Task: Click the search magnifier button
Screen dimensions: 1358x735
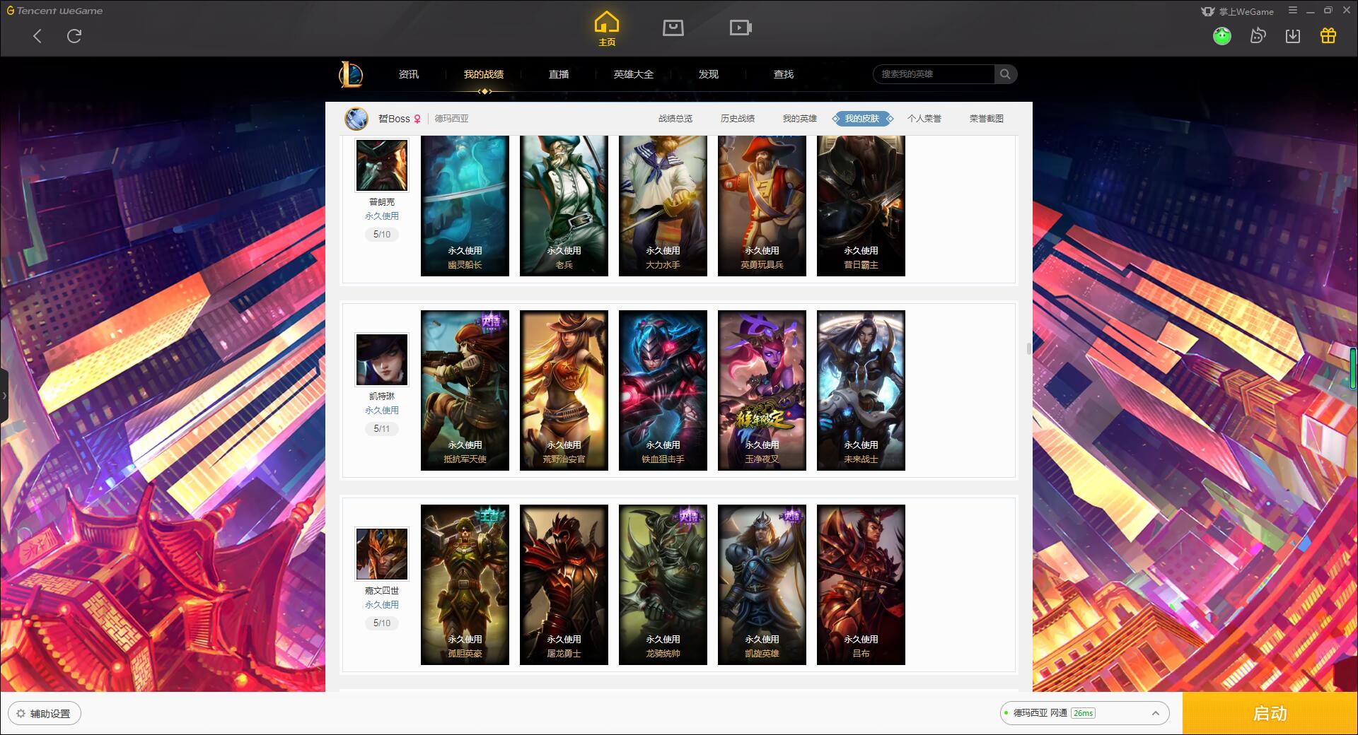Action: tap(1005, 74)
